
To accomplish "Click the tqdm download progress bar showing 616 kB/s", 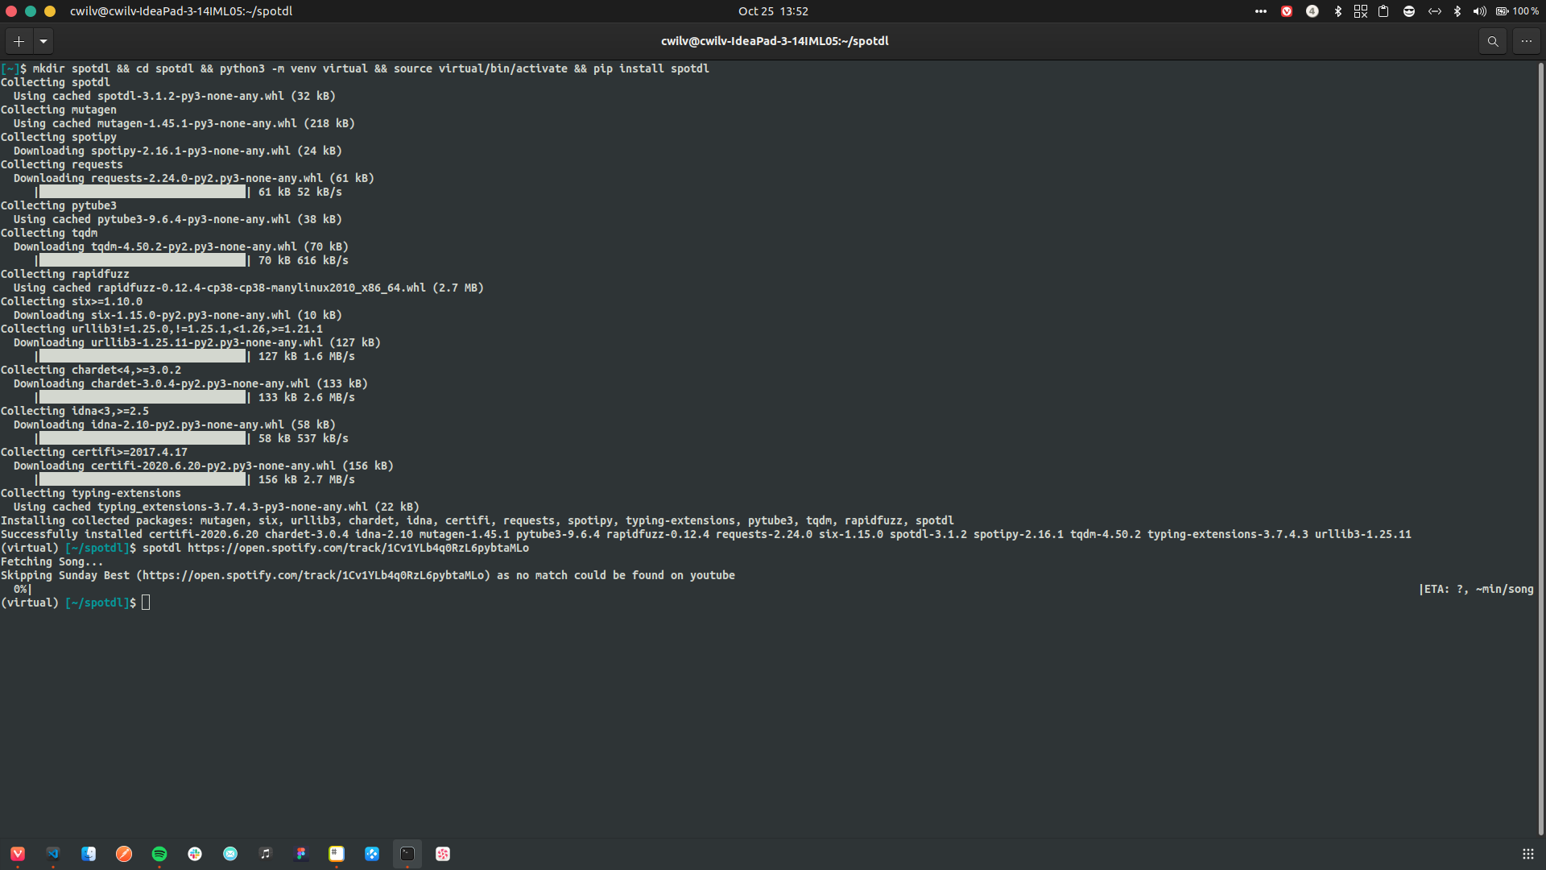I will click(143, 260).
